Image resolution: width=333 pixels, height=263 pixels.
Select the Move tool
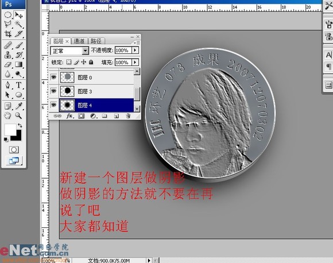click(x=19, y=15)
